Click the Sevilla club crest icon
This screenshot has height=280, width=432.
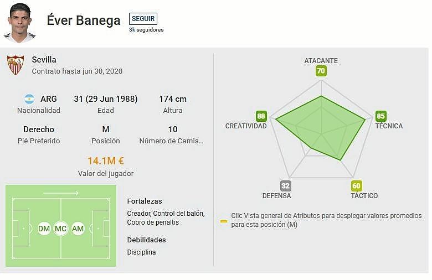16,65
